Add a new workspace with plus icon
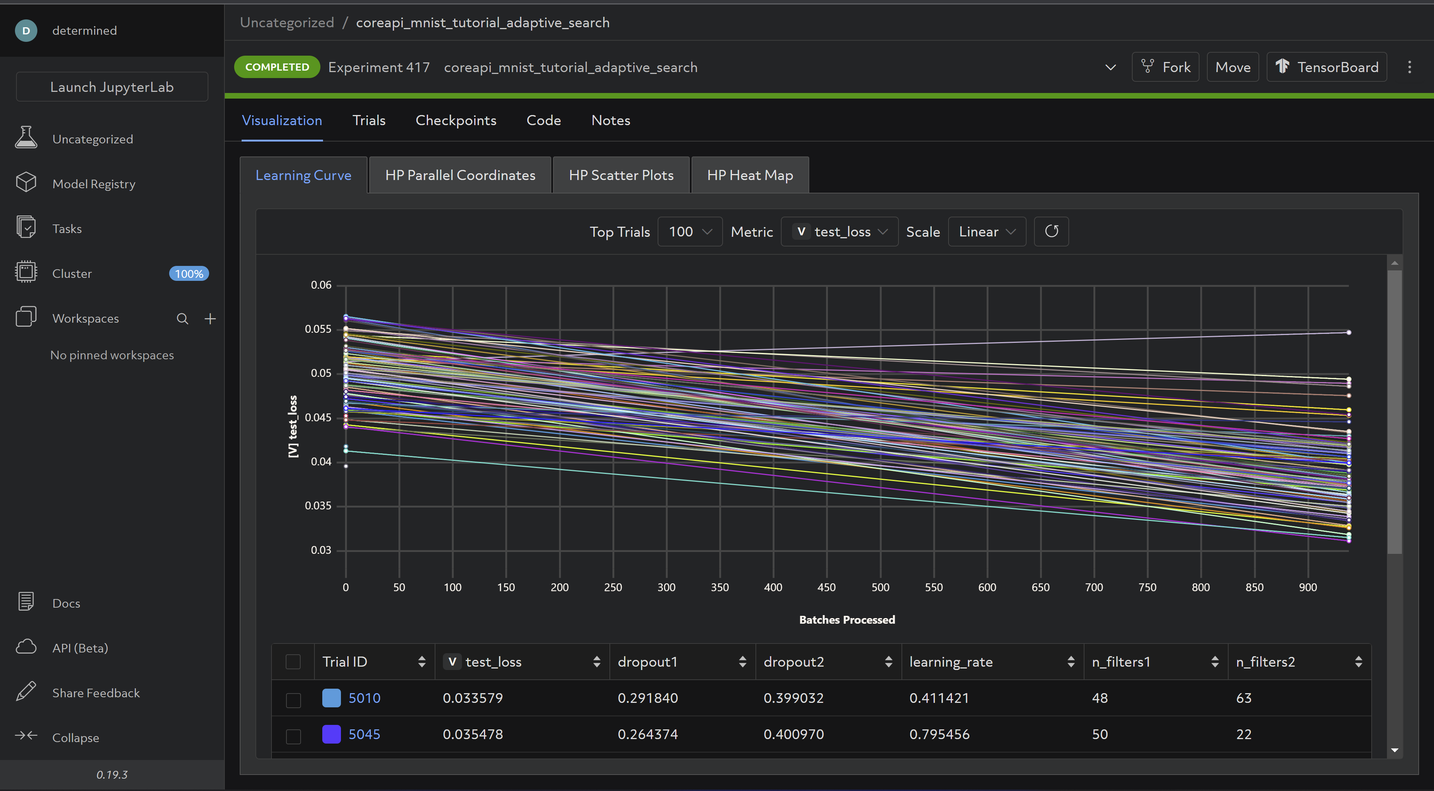 (x=210, y=319)
